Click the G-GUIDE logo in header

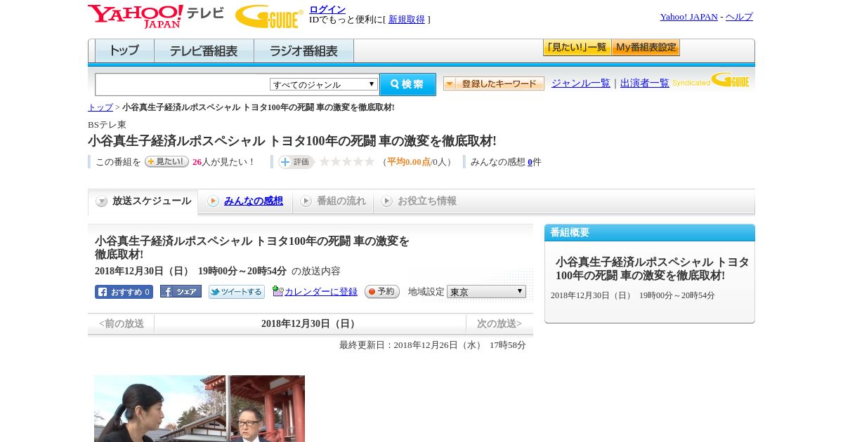pos(269,16)
